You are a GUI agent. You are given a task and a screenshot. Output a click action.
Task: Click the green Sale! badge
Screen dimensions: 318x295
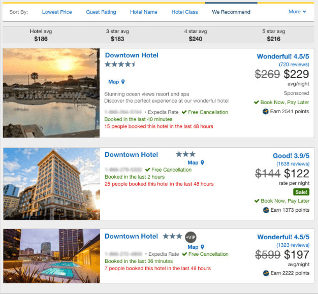click(x=301, y=192)
